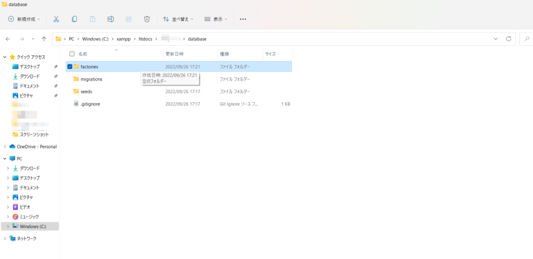
Task: Click PC in the address path
Action: click(x=71, y=39)
